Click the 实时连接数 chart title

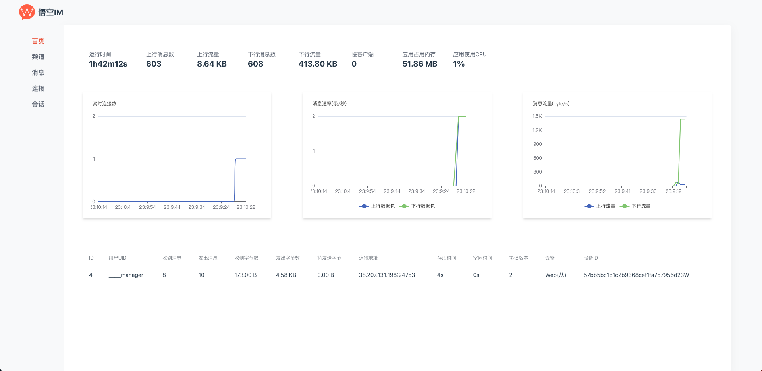[104, 104]
